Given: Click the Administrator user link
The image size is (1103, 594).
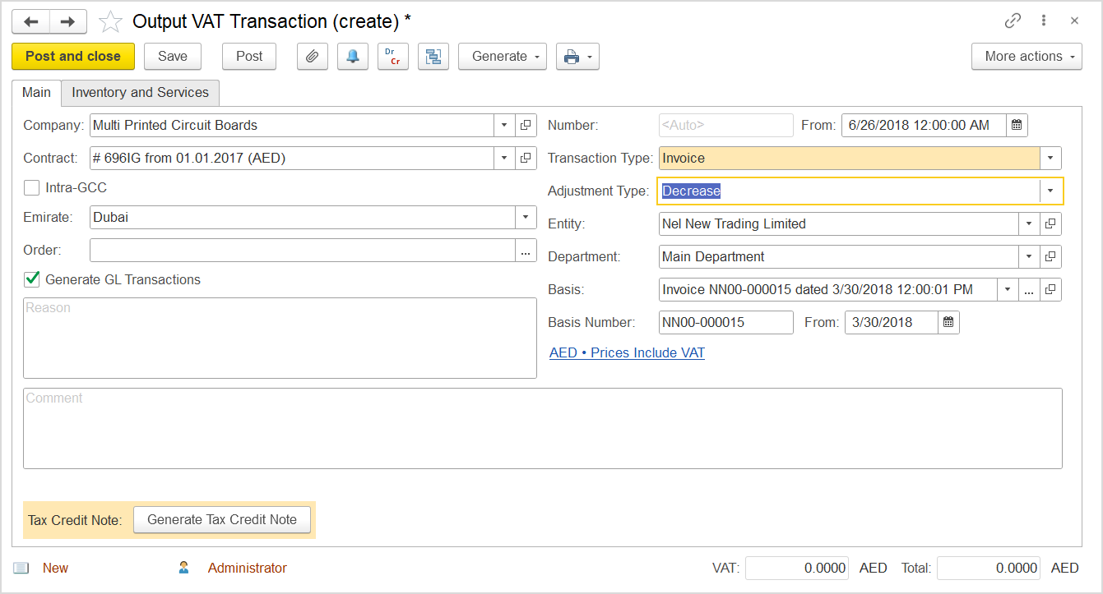Looking at the screenshot, I should (248, 569).
